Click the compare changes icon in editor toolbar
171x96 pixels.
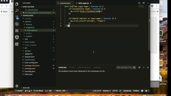(139, 3)
